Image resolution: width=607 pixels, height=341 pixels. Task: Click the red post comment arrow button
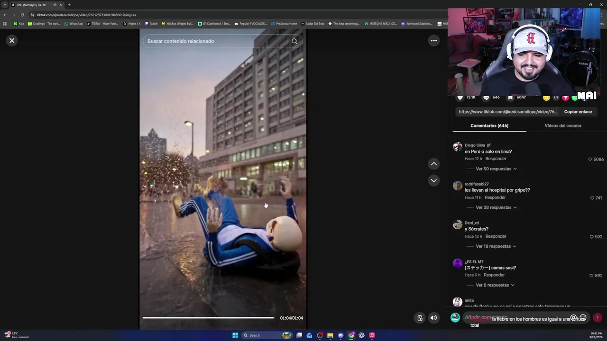[x=598, y=318]
